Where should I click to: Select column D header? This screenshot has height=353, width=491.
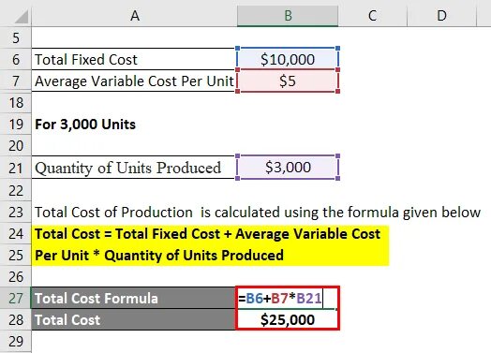441,15
